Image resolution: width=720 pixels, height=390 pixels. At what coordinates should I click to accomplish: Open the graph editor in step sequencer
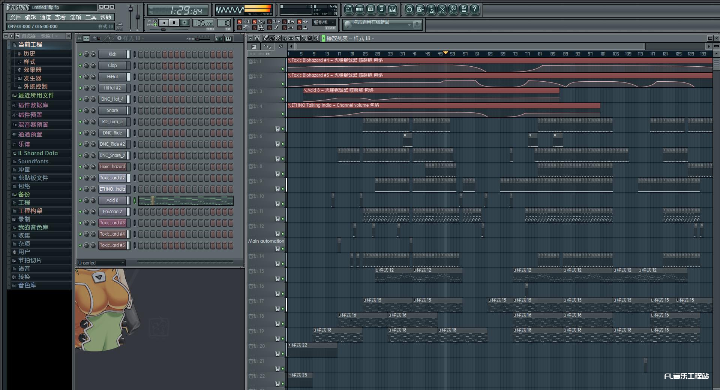click(219, 39)
